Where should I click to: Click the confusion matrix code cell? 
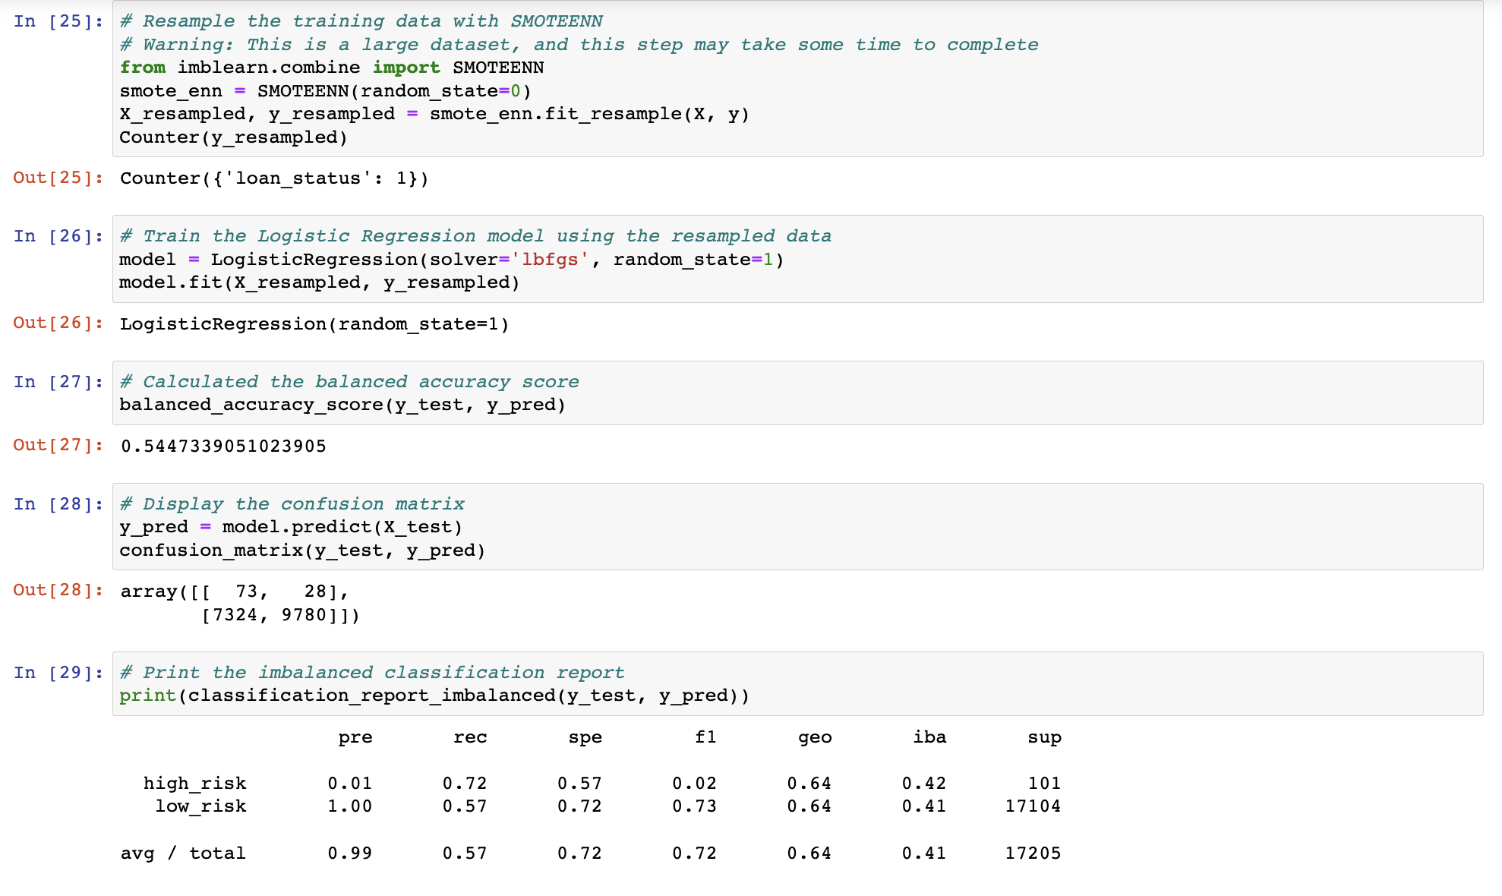tap(797, 527)
